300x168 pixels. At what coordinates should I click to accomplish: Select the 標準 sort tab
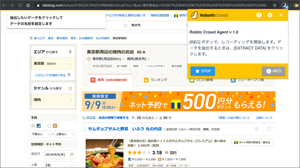click(110, 80)
